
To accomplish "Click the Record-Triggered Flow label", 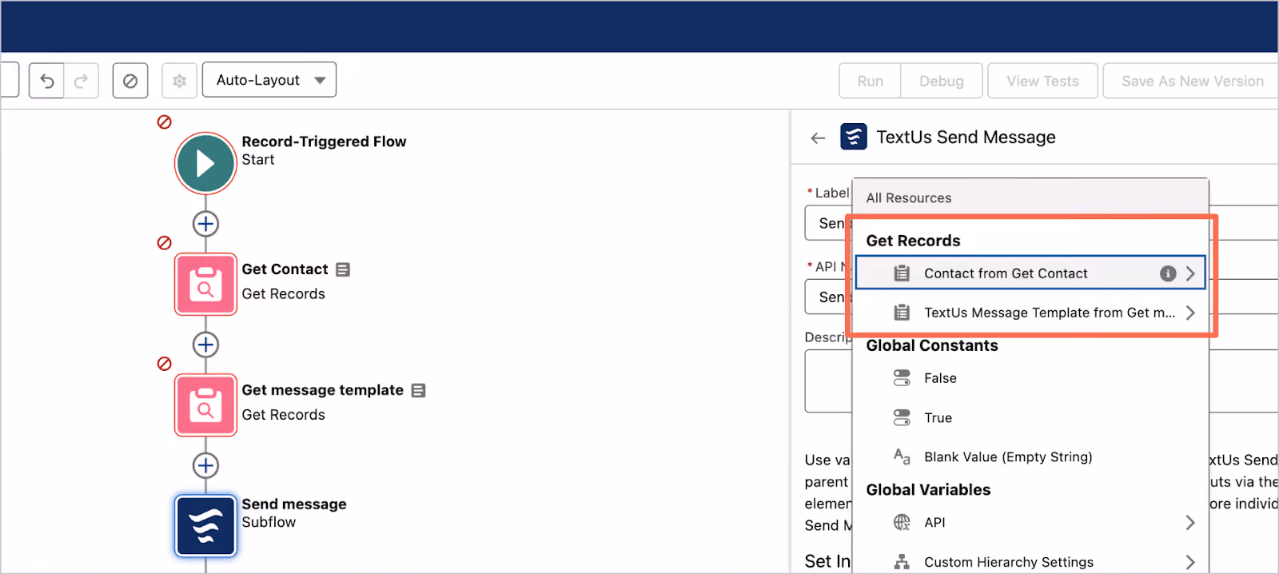I will click(x=324, y=142).
